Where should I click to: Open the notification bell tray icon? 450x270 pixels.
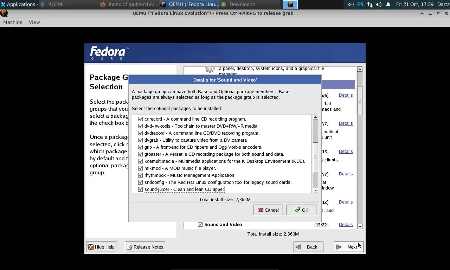[x=388, y=5]
